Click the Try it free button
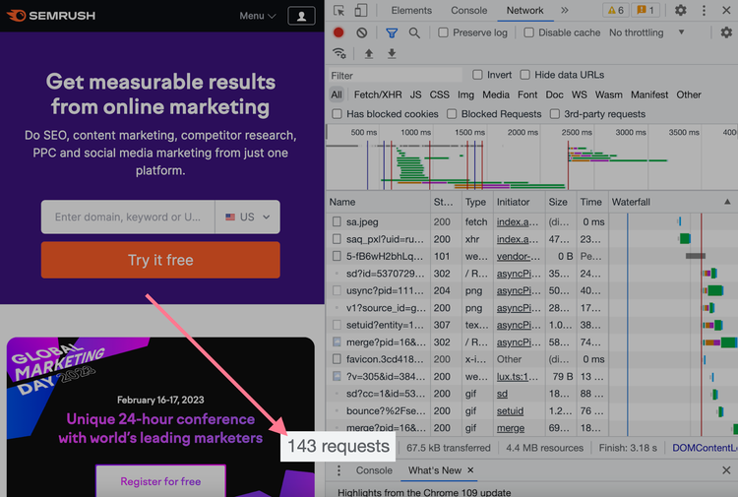738x497 pixels. point(160,260)
